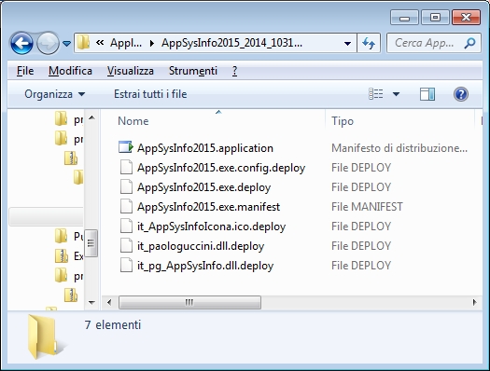Open the address bar history dropdown
Viewport: 490px width, 371px height.
click(347, 43)
